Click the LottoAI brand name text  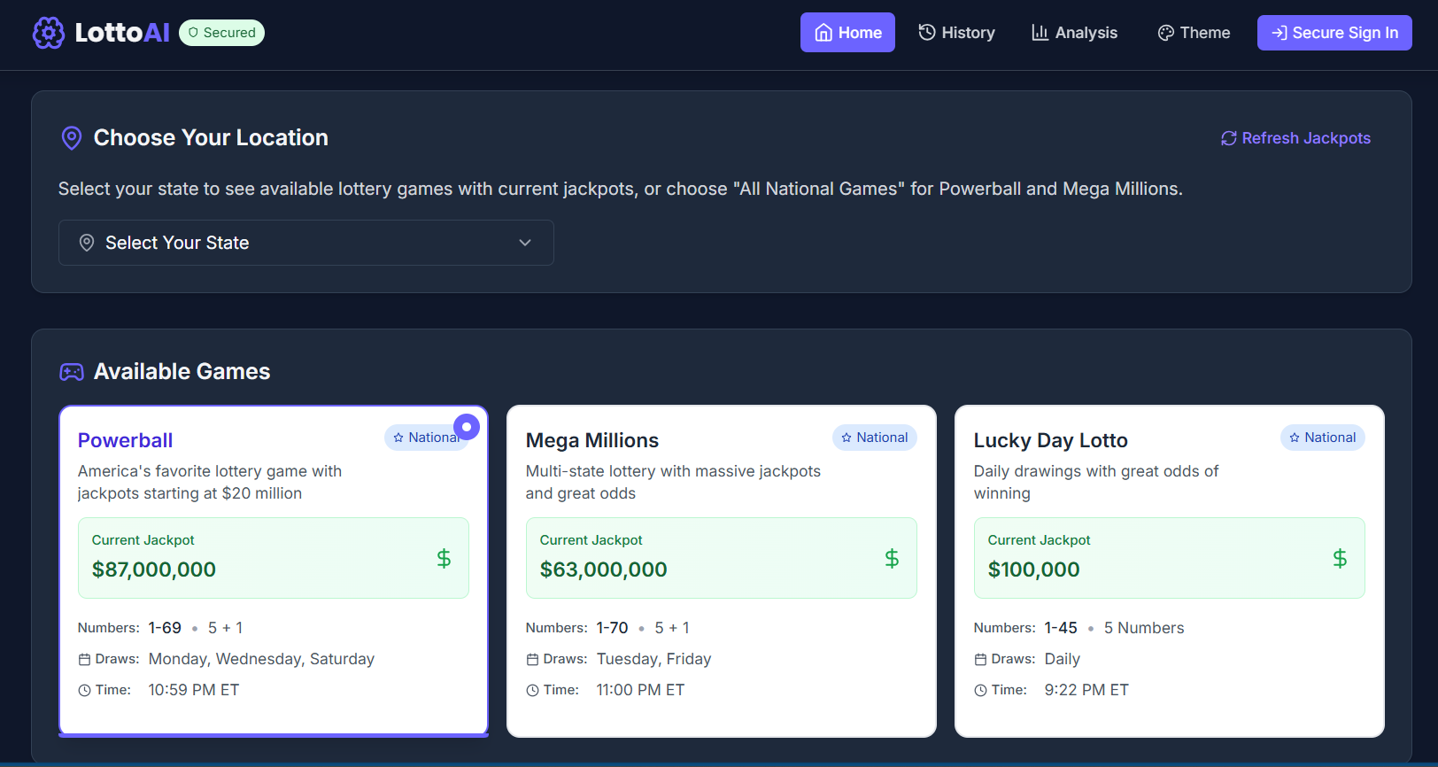pyautogui.click(x=122, y=33)
